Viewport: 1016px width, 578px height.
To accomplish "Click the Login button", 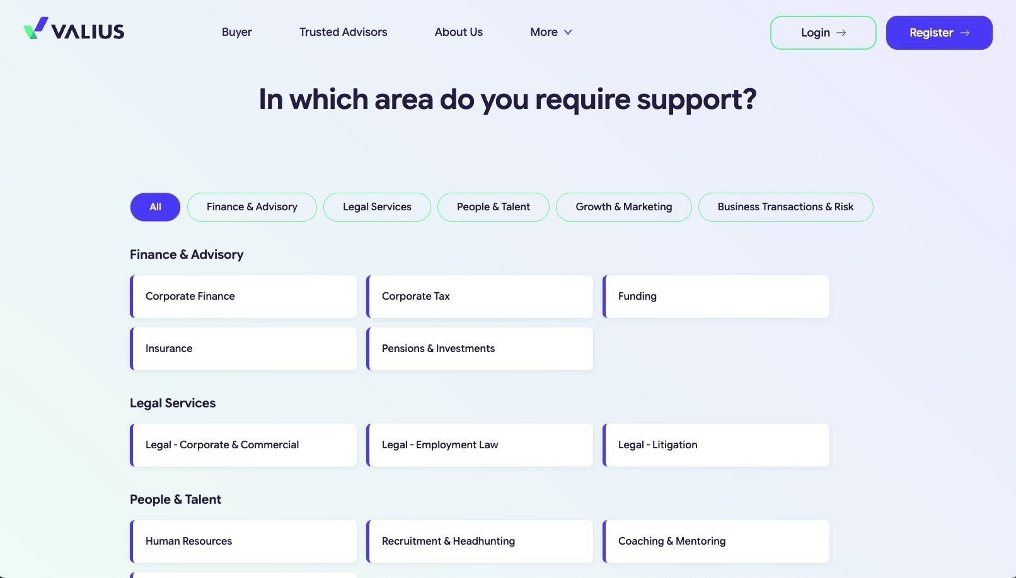I will click(x=823, y=33).
